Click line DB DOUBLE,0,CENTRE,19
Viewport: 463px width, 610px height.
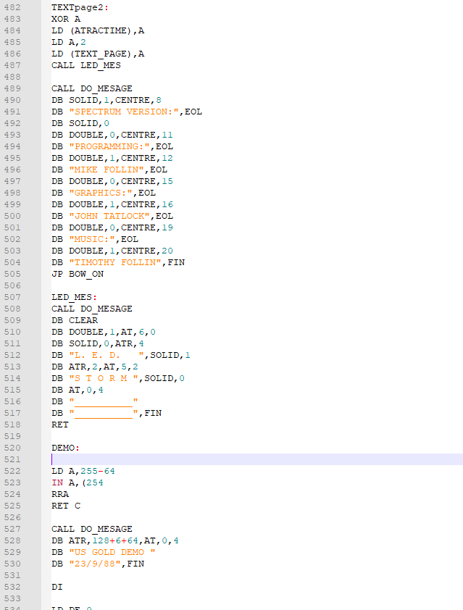[x=112, y=227]
